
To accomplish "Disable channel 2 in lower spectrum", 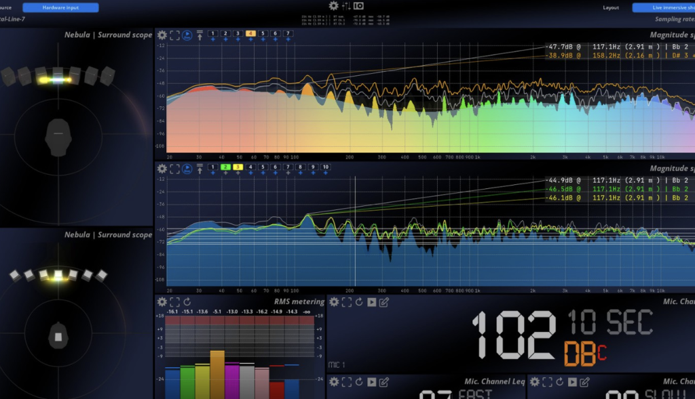I will coord(225,167).
